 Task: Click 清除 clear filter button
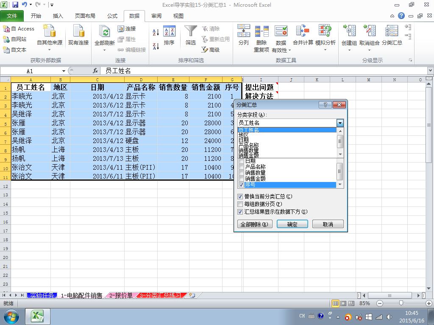(211, 28)
